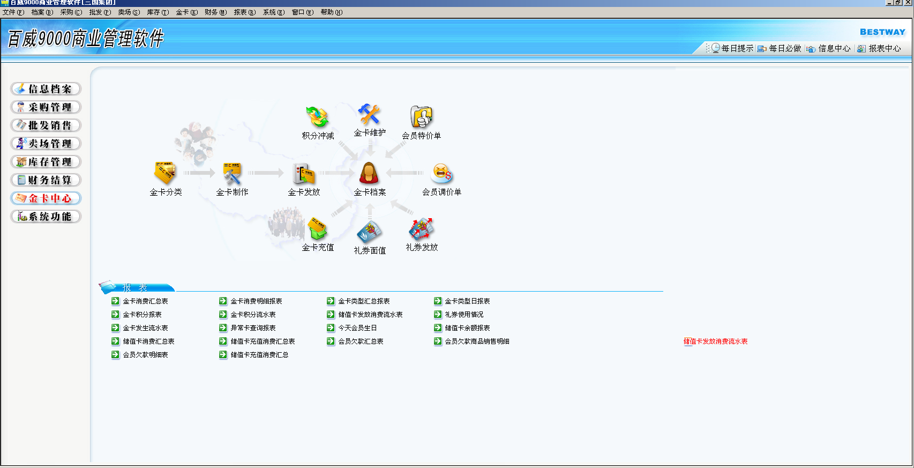Select 系统功能 in the sidebar

point(46,217)
